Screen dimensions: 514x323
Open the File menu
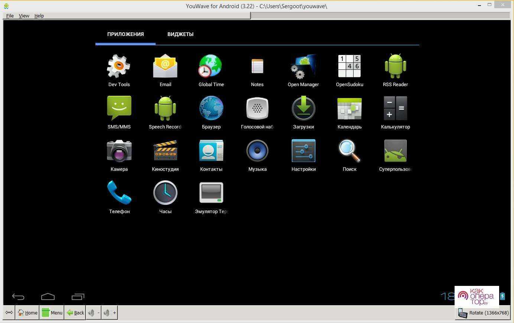pyautogui.click(x=10, y=16)
